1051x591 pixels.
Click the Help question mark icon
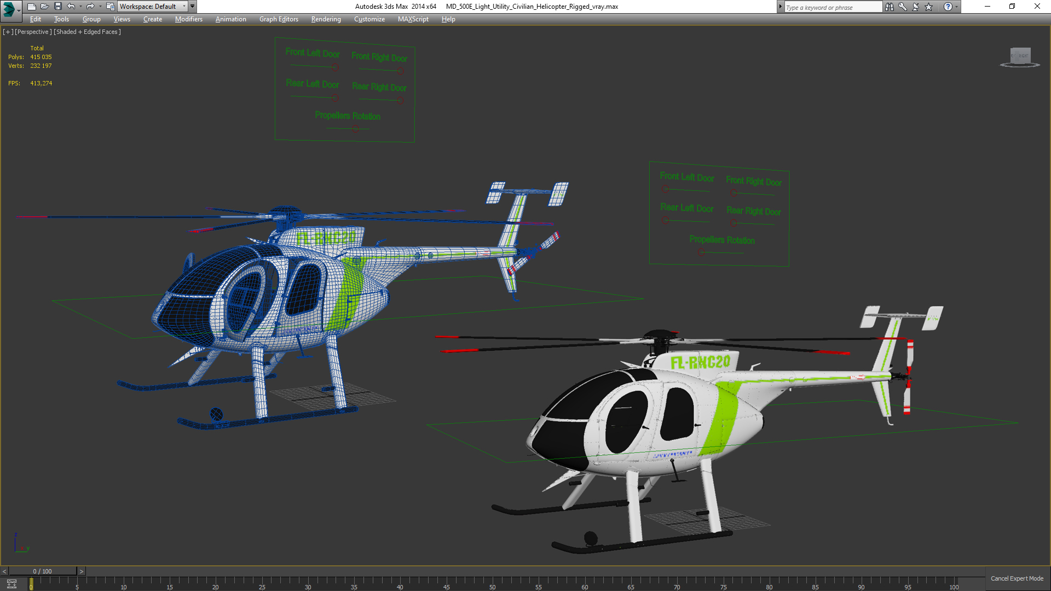click(x=948, y=7)
